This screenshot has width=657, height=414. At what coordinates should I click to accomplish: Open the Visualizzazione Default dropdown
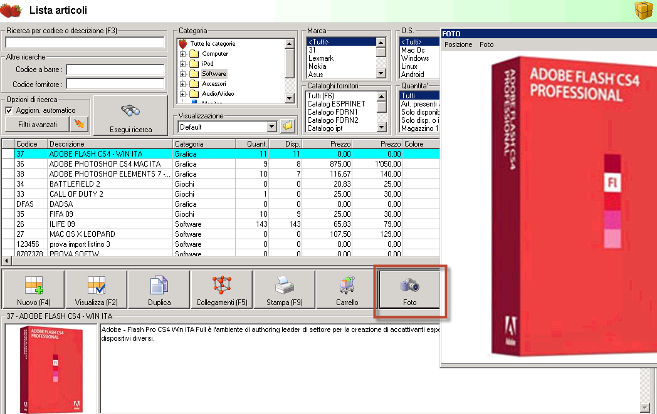[x=272, y=127]
